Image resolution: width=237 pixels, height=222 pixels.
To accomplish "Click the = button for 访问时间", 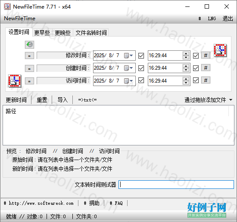I will [29, 81].
